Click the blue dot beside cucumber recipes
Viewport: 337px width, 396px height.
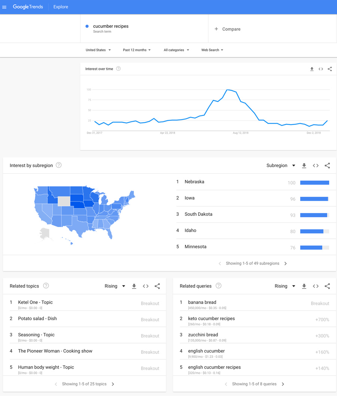tap(87, 26)
